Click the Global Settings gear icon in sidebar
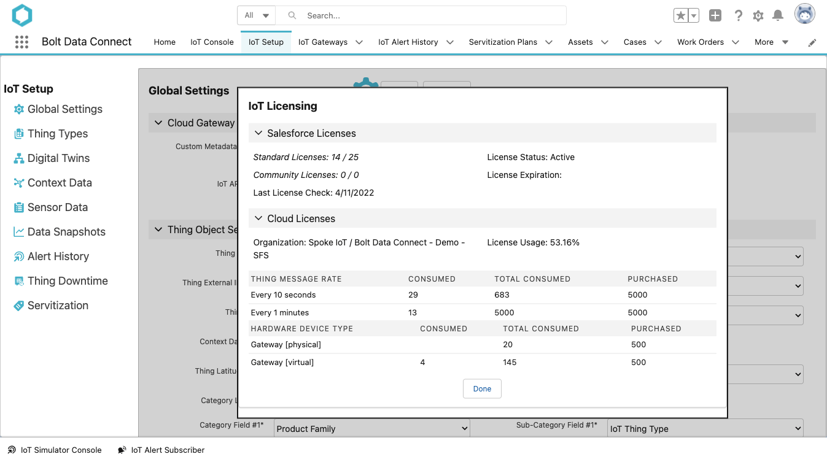The image size is (827, 462). 19,109
